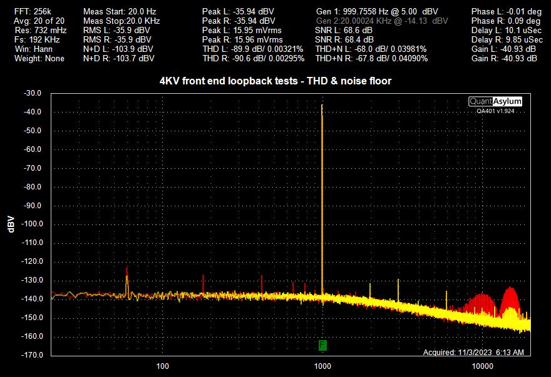The image size is (551, 377).
Task: Click the 'Phase R: 0.09 deg' reading
Action: [506, 21]
